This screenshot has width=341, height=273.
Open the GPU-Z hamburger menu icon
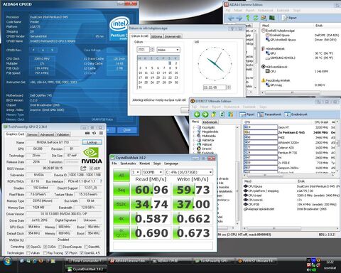tap(101, 133)
